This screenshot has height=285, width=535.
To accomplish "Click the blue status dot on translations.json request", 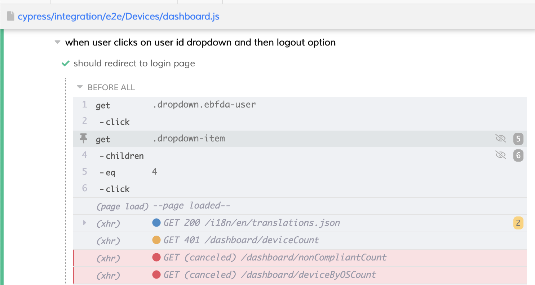I will point(156,223).
